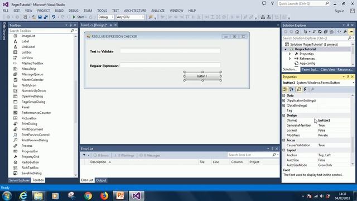Show properties in Categorized view
The height and width of the screenshot is (201, 357).
(x=285, y=89)
